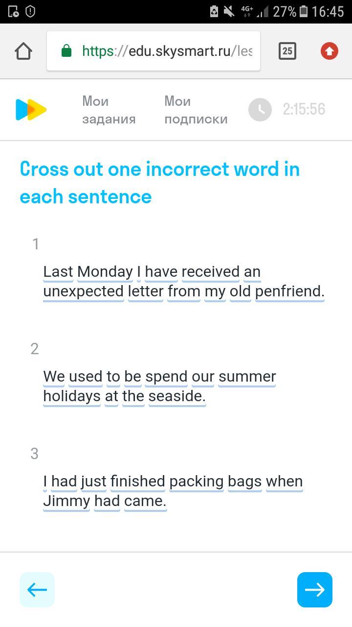Tap the timer clock icon
This screenshot has height=627, width=352.
[260, 110]
